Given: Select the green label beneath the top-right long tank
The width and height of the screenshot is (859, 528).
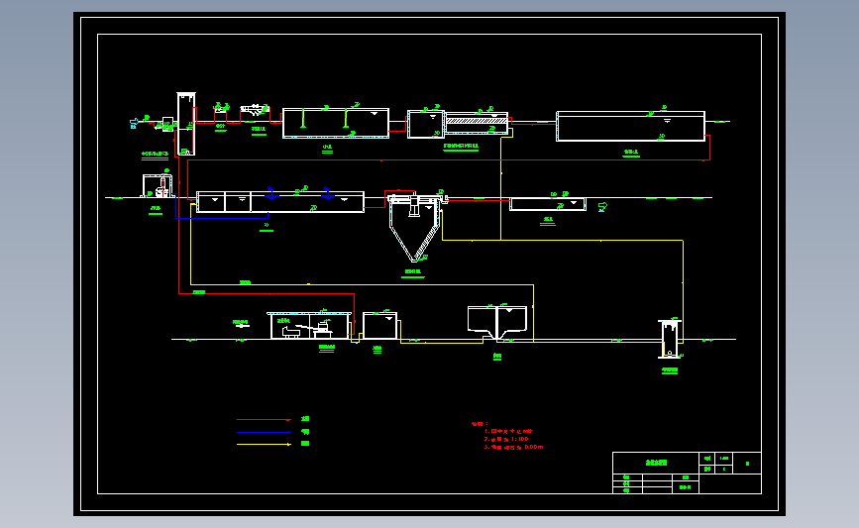Looking at the screenshot, I should pyautogui.click(x=631, y=153).
